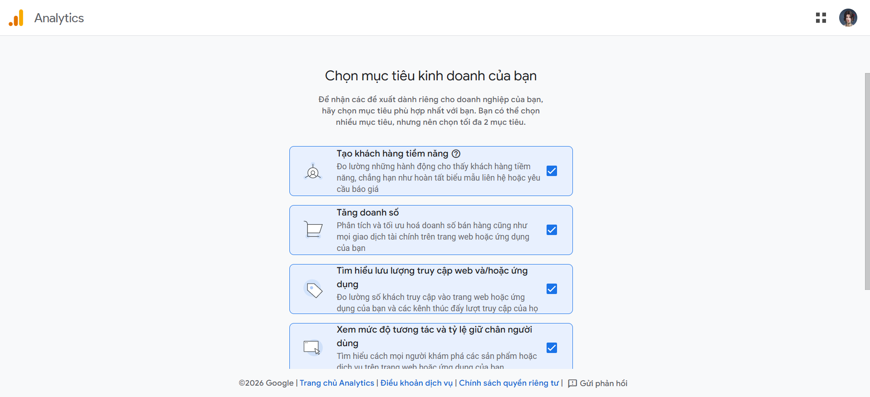870x397 pixels.
Task: Uncheck the Xem mức độ tương tác checkbox
Action: [x=552, y=348]
